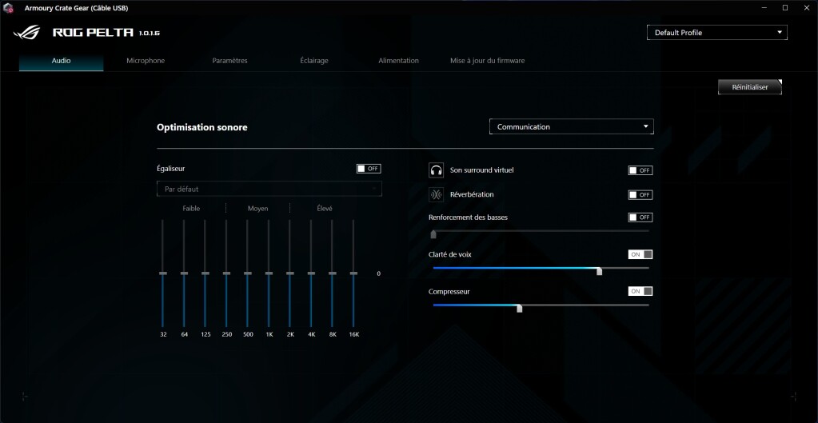Toggle the Égaliseur switch on
The image size is (818, 423).
click(369, 169)
